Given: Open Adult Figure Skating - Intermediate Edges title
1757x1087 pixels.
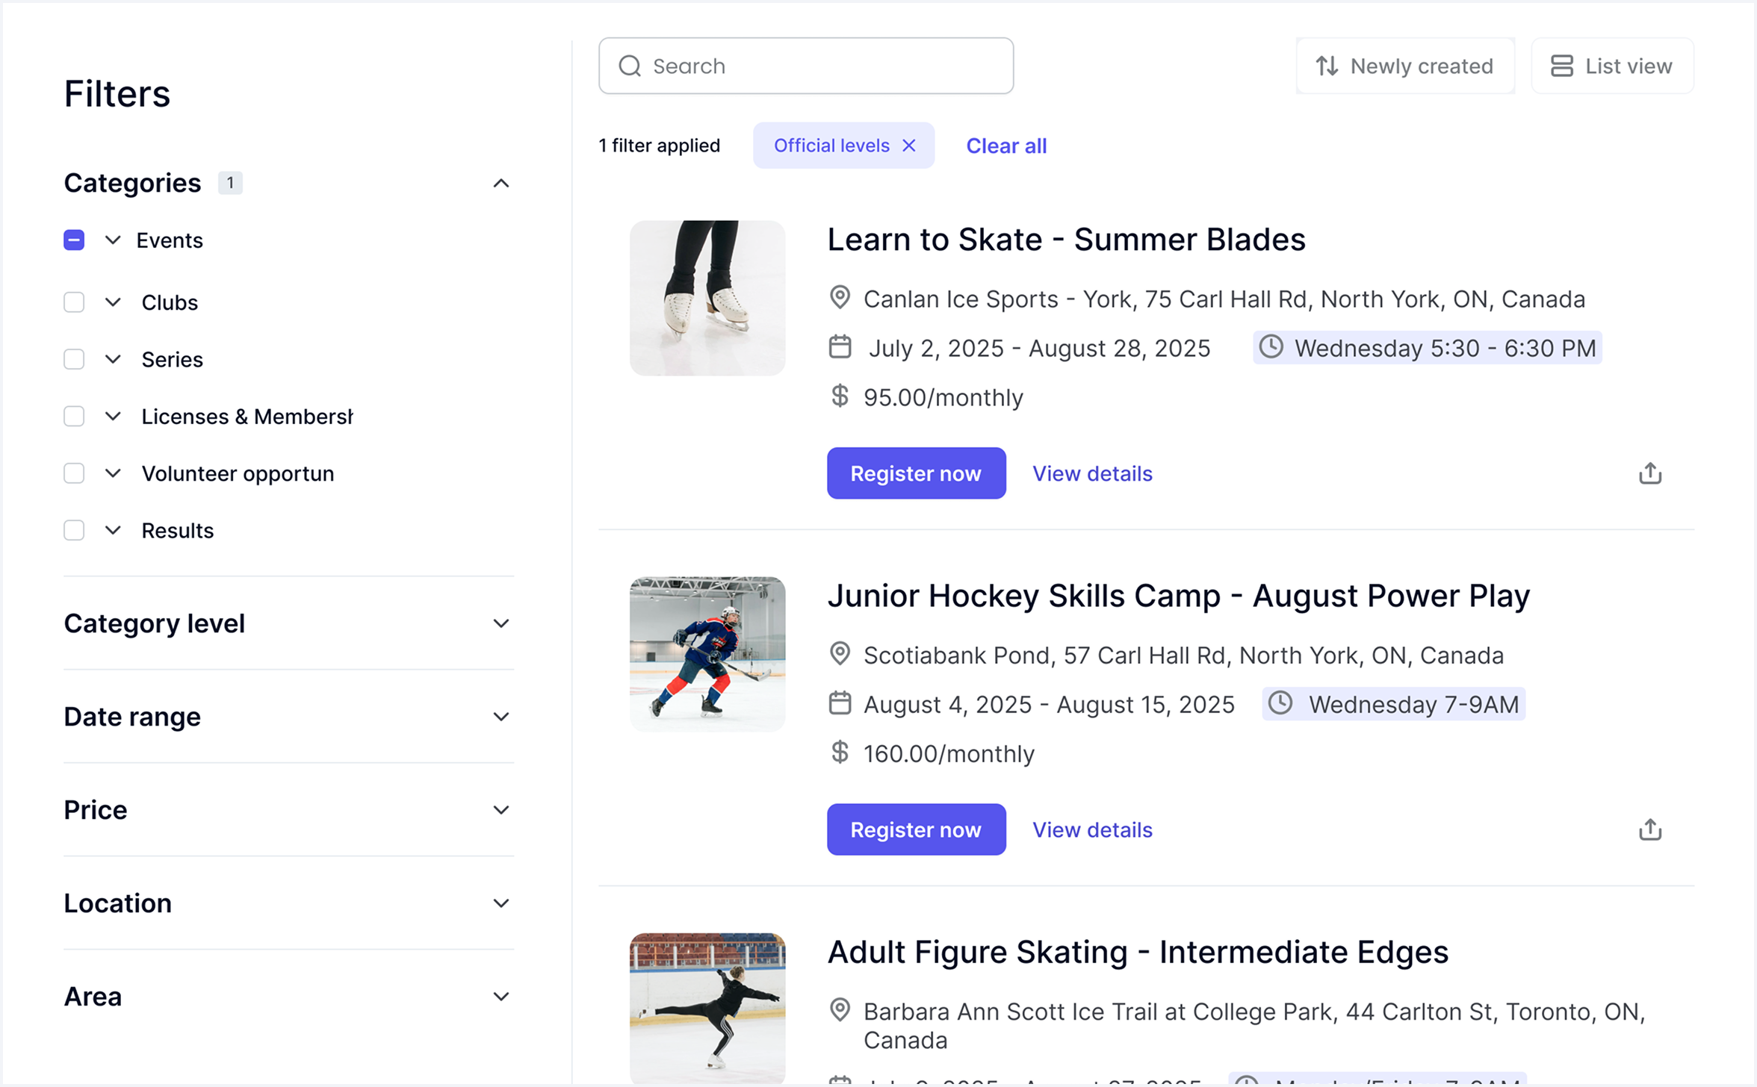Looking at the screenshot, I should [x=1138, y=952].
